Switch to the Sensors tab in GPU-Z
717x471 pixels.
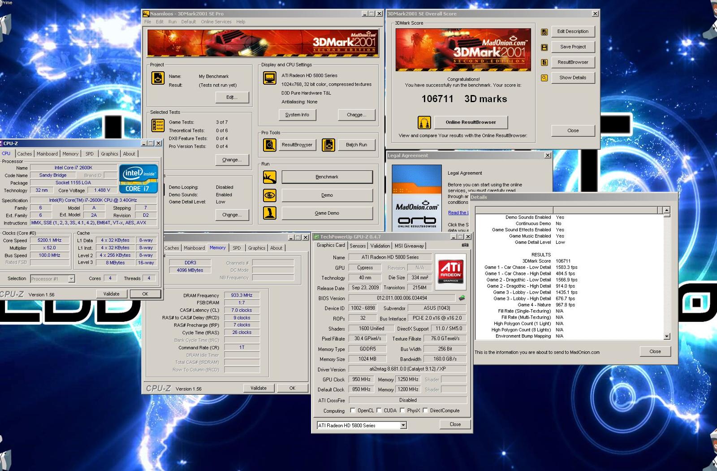358,246
